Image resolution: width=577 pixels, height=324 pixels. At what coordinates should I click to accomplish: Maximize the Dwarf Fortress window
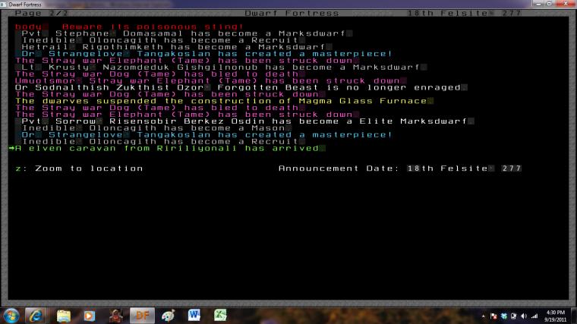(549, 4)
